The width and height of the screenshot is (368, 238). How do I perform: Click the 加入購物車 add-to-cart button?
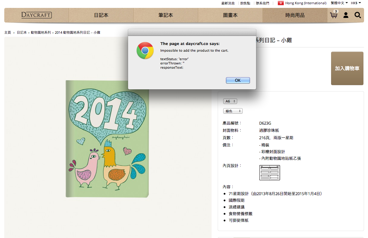[x=347, y=68]
